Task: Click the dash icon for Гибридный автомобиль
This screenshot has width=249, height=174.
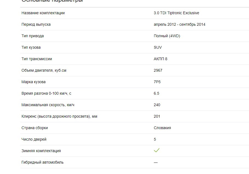Action: (x=156, y=163)
